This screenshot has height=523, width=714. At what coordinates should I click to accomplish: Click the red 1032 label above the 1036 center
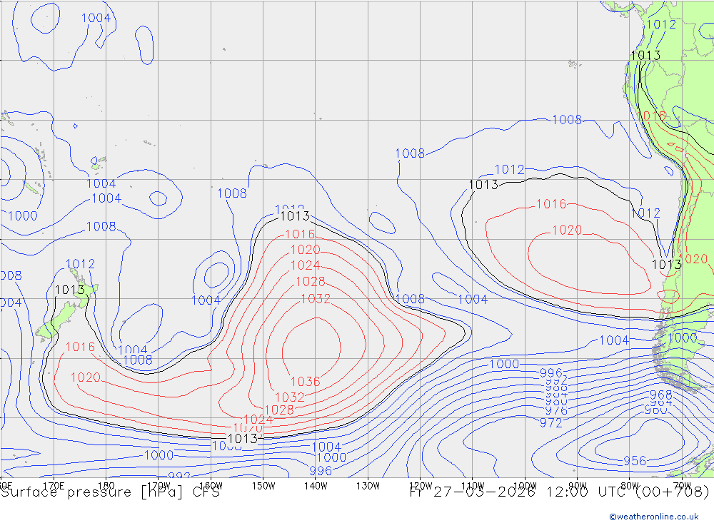point(316,298)
